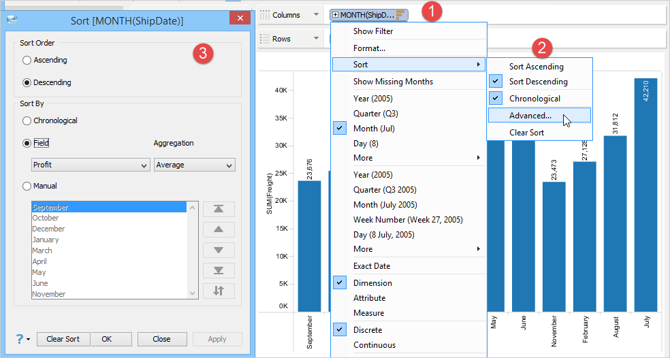
Task: Open the help dropdown arrow beside question mark
Action: click(29, 339)
